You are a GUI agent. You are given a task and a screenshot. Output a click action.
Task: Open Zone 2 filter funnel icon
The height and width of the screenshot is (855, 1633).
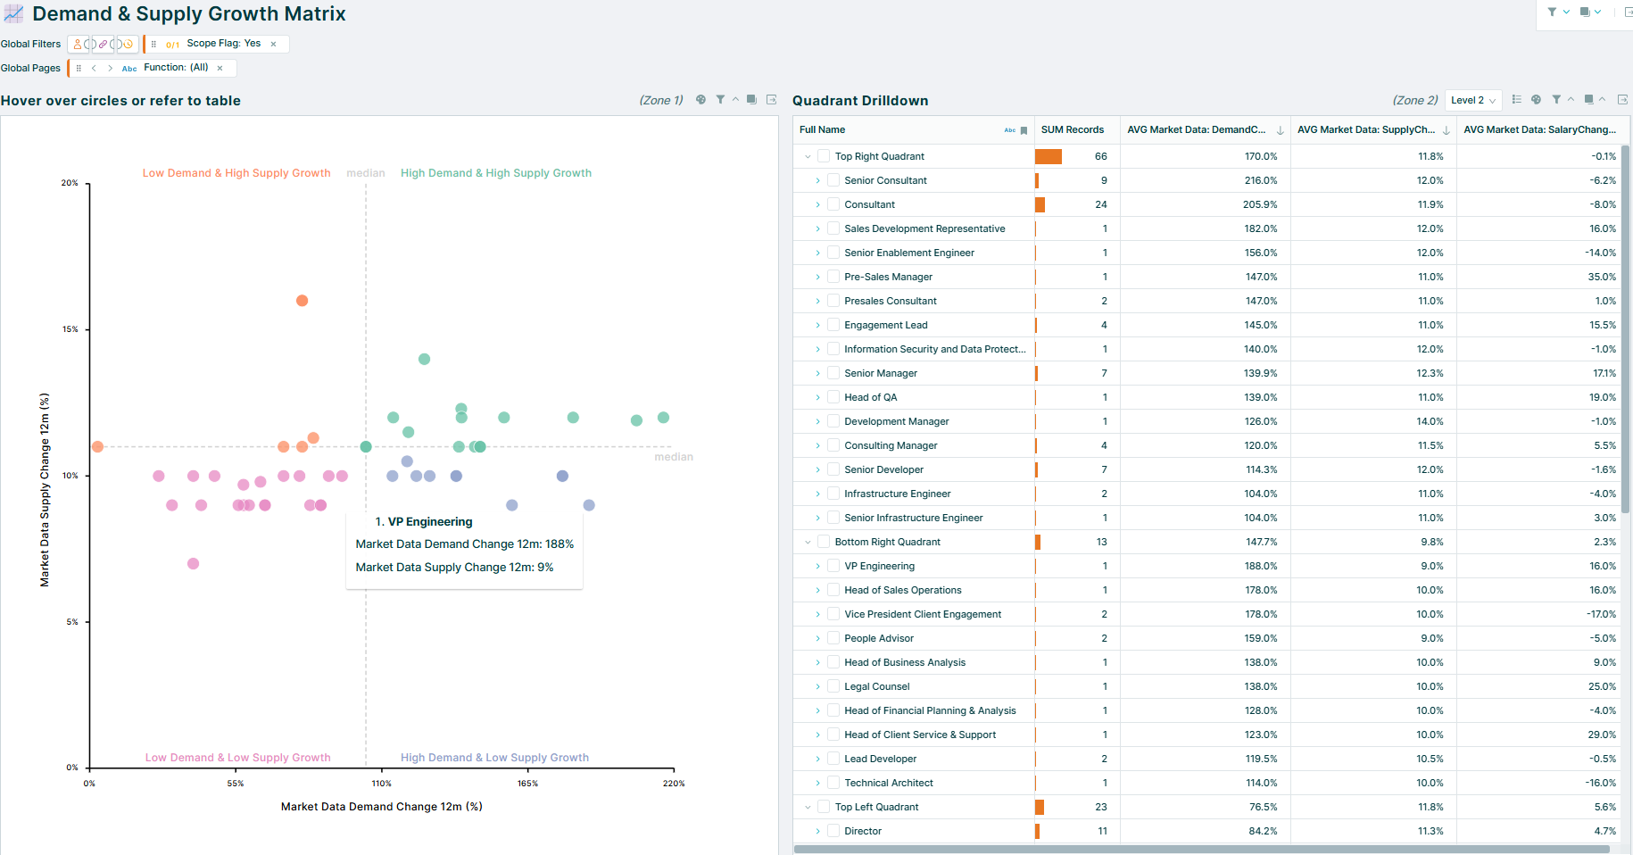coord(1556,100)
